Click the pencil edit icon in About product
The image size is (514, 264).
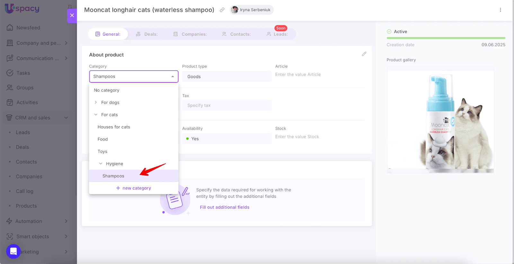coord(364,54)
